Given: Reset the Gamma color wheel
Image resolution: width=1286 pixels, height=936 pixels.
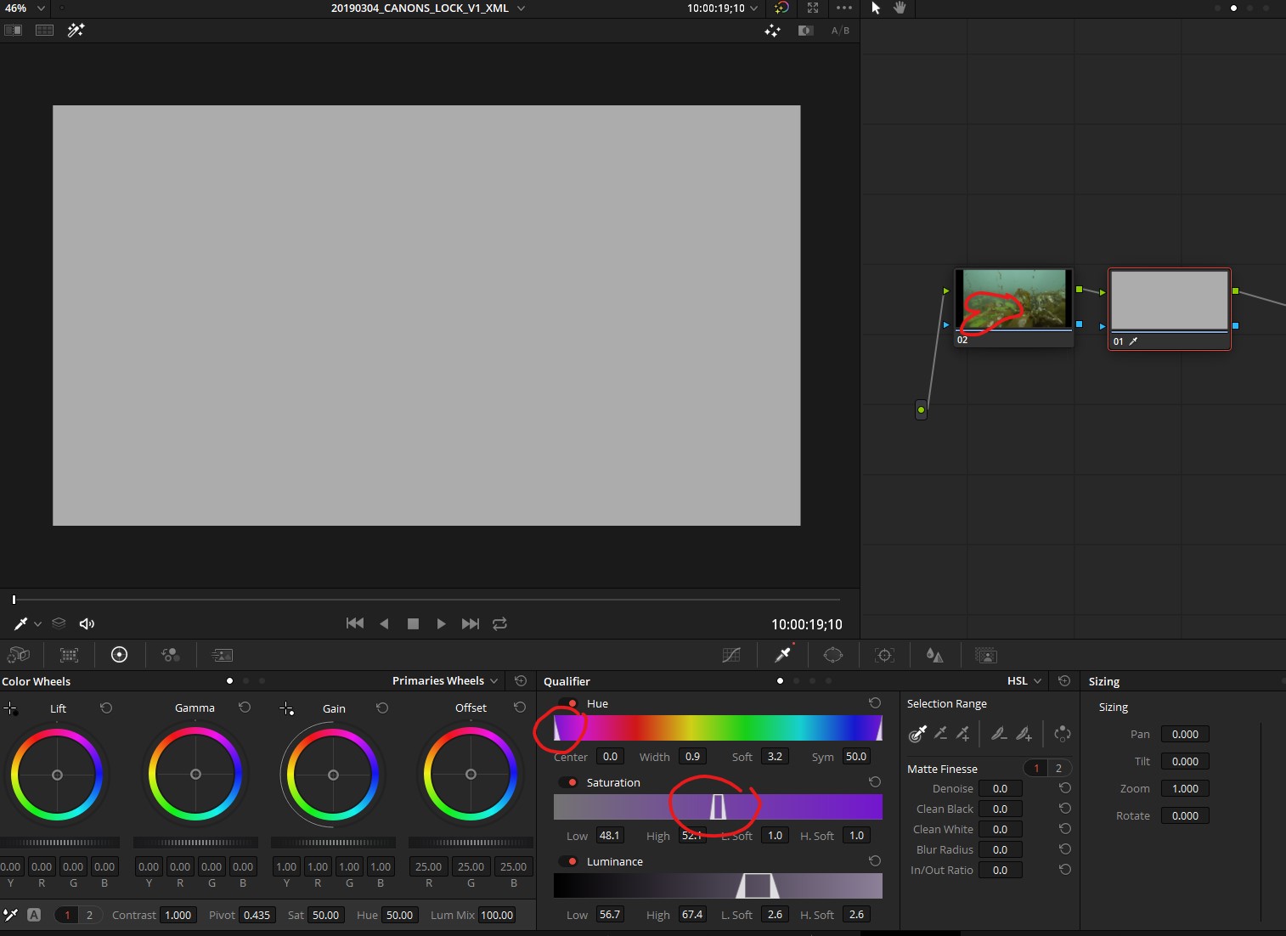Looking at the screenshot, I should tap(245, 707).
